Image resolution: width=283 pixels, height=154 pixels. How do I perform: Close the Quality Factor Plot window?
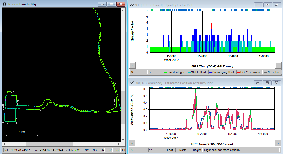tap(277, 5)
